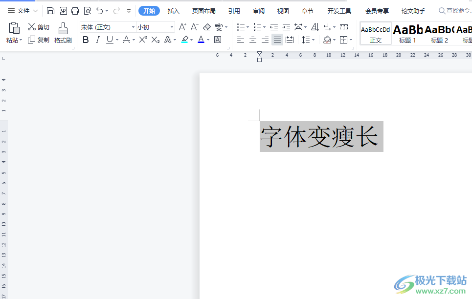Expand the line spacing dropdown arrow

(x=314, y=40)
